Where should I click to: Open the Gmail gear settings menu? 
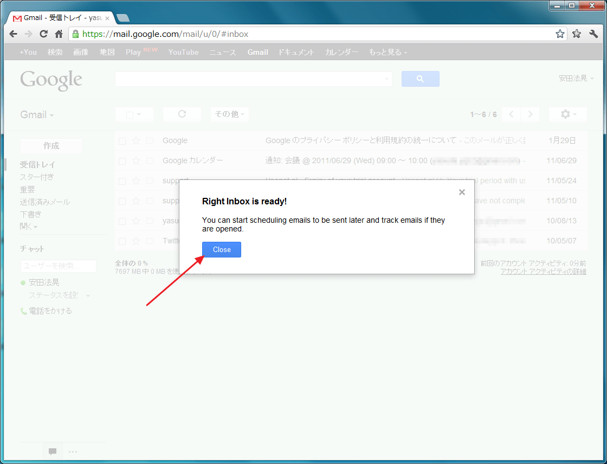click(x=567, y=114)
